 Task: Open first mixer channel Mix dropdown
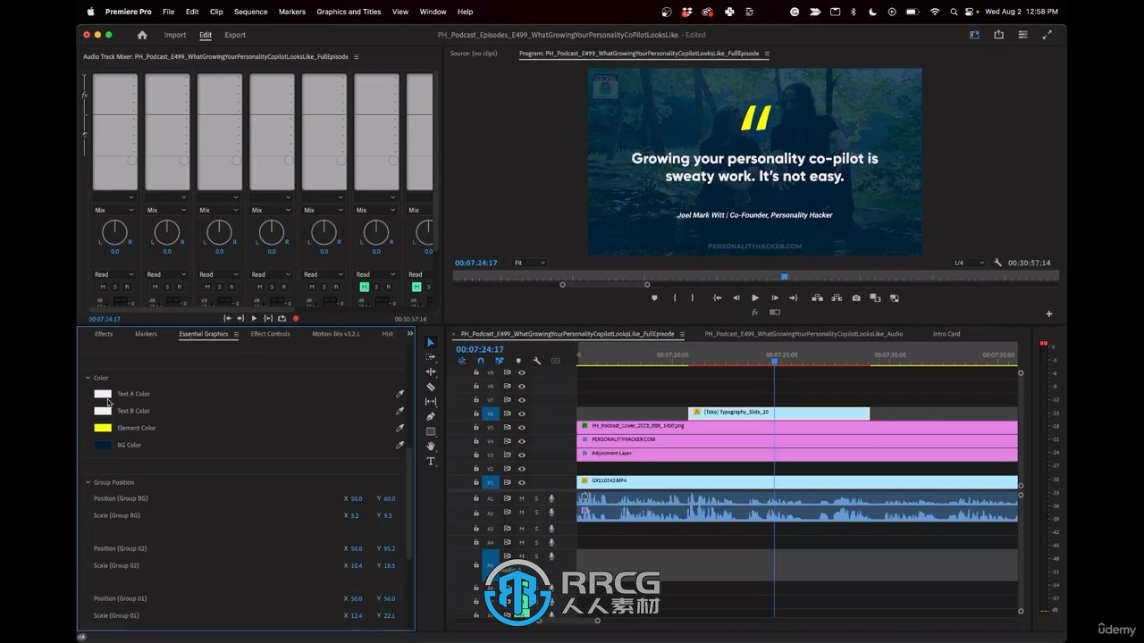click(114, 211)
